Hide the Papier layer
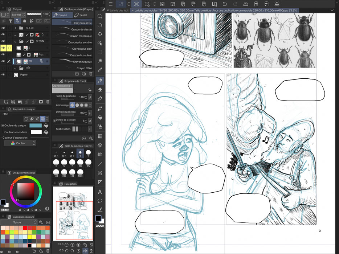Image resolution: width=339 pixels, height=254 pixels. coord(3,75)
